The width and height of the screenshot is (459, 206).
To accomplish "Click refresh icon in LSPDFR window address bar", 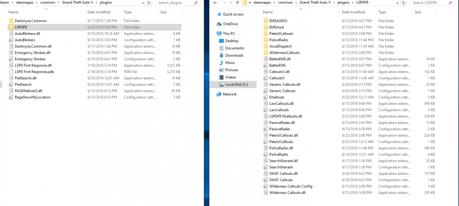I will point(404,3).
